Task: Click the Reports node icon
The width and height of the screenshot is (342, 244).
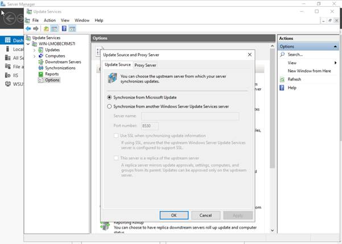Action: (x=41, y=74)
